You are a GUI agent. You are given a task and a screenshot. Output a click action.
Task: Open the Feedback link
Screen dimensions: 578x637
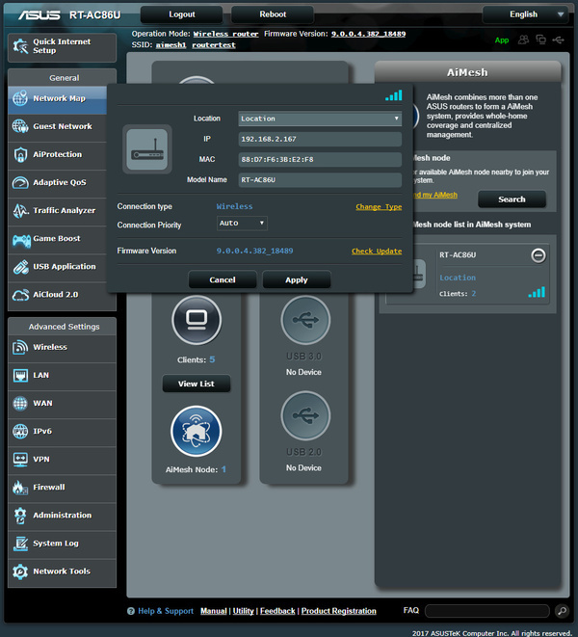(x=277, y=611)
